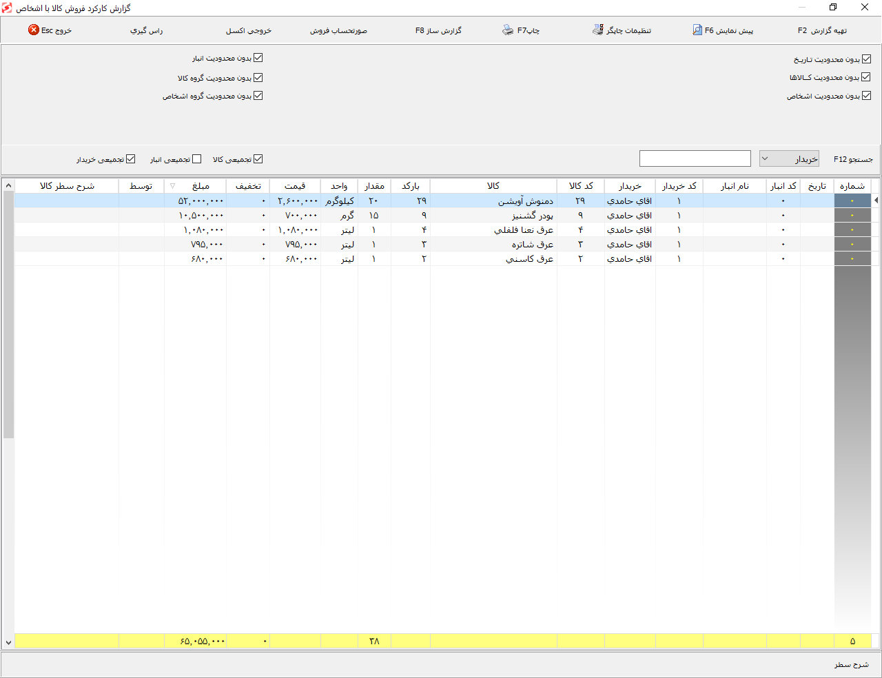Toggle بدون محدودیت گروه کالا checkbox

(258, 78)
